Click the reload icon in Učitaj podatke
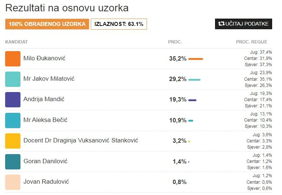The width and height of the screenshot is (282, 195). click(221, 24)
